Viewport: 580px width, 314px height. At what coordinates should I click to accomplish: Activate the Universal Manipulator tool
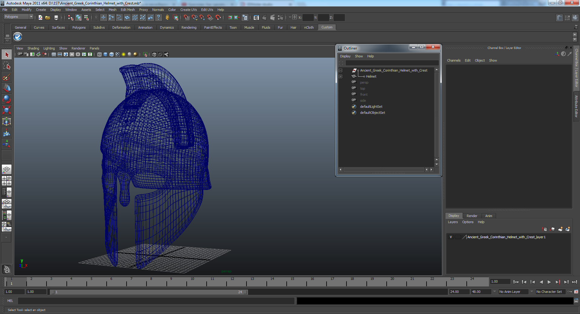pyautogui.click(x=7, y=121)
